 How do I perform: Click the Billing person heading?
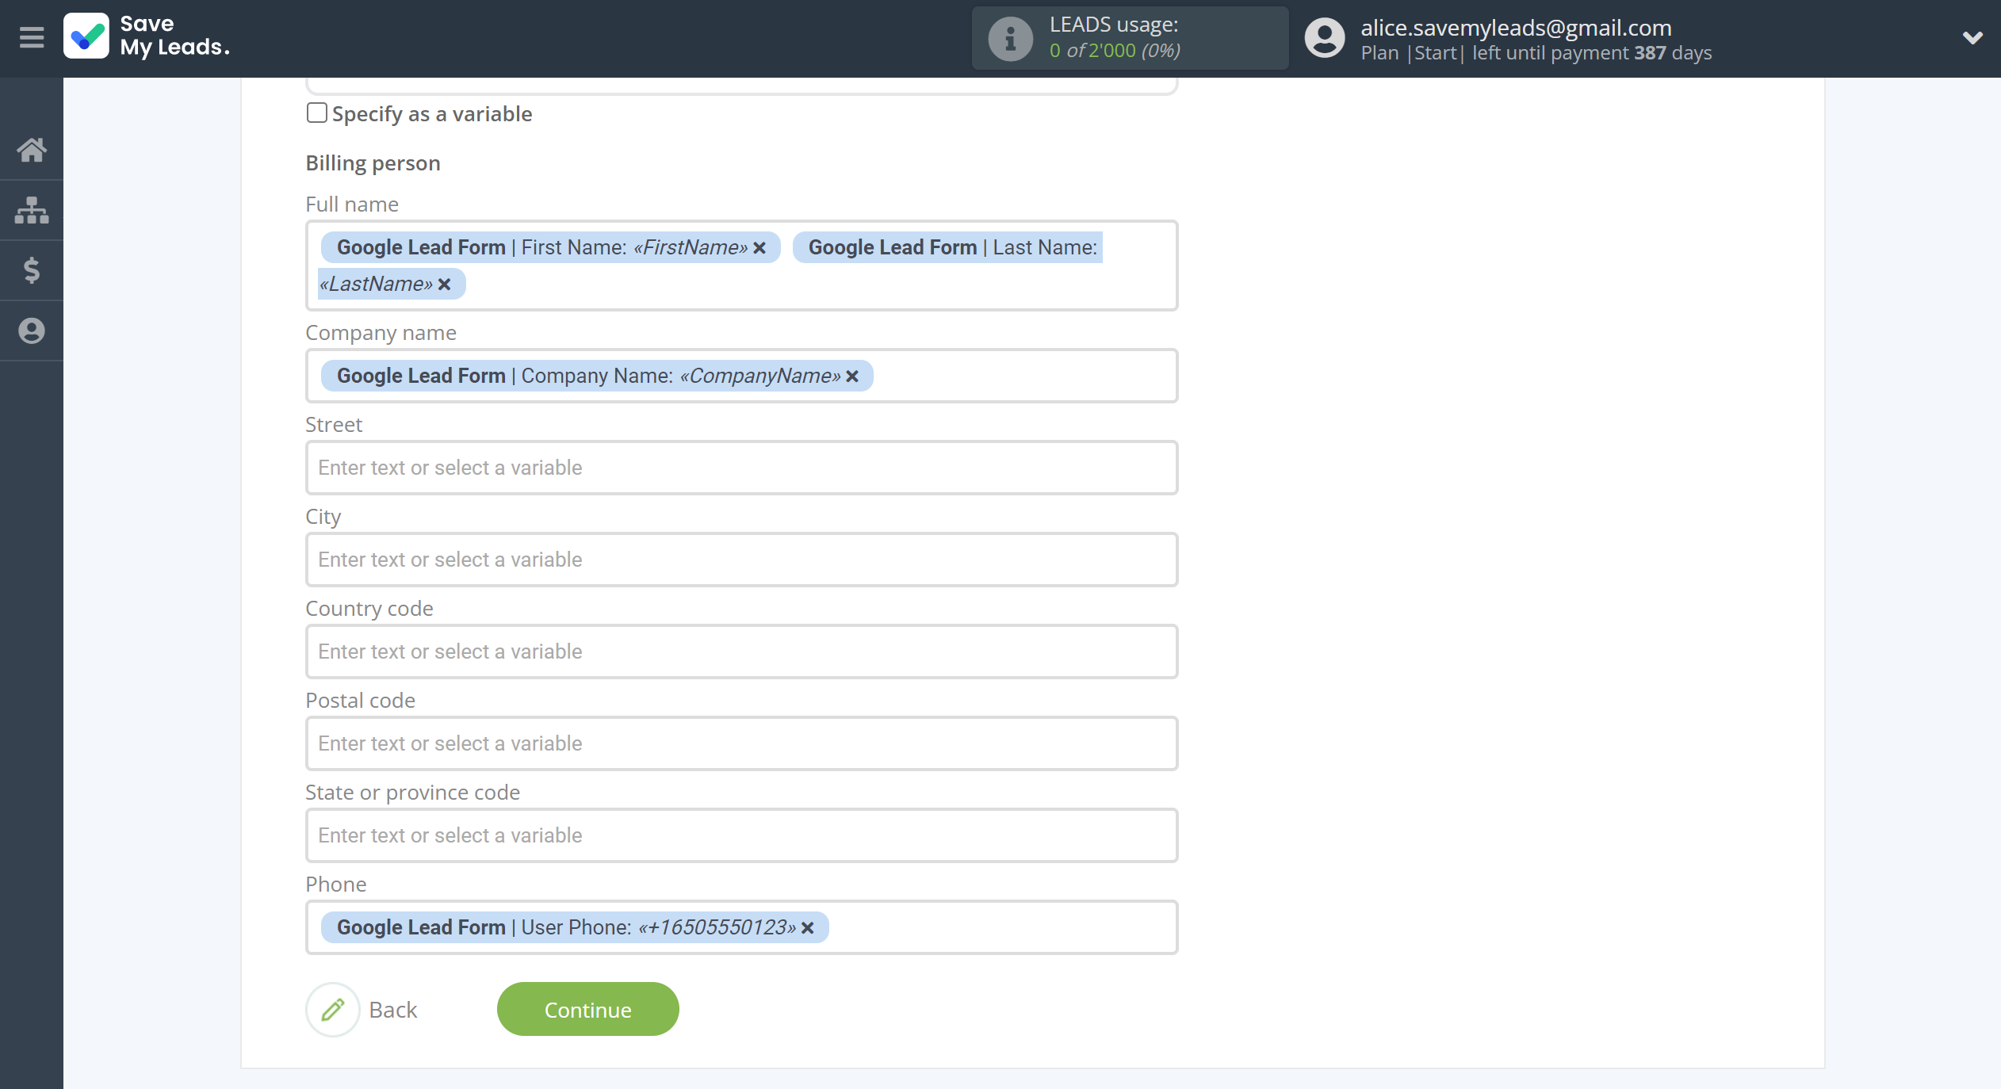[373, 162]
